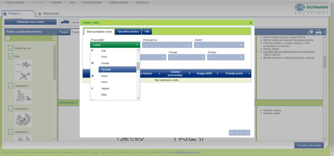This screenshot has height=156, width=334.
Task: Click the pin icon in sidebar header
Action: pyautogui.click(x=55, y=38)
